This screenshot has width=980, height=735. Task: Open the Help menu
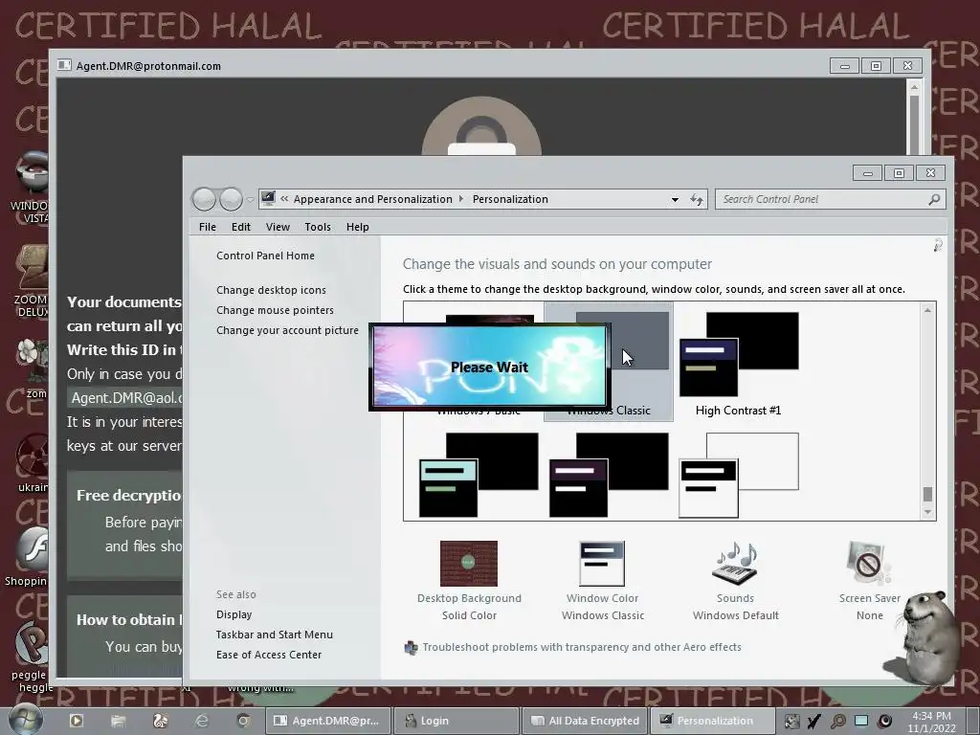(358, 227)
